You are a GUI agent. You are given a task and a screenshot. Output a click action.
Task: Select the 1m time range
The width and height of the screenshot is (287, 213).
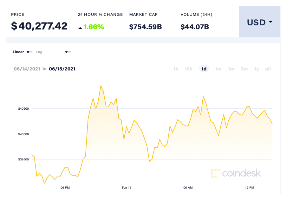pos(231,69)
